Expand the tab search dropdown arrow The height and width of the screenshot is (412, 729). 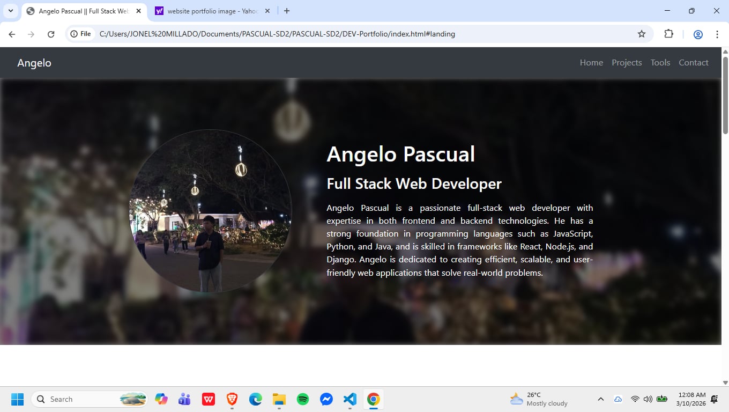[x=10, y=11]
